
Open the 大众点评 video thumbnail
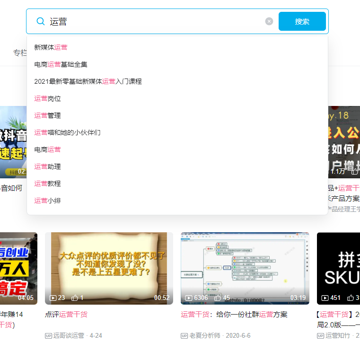point(109,268)
